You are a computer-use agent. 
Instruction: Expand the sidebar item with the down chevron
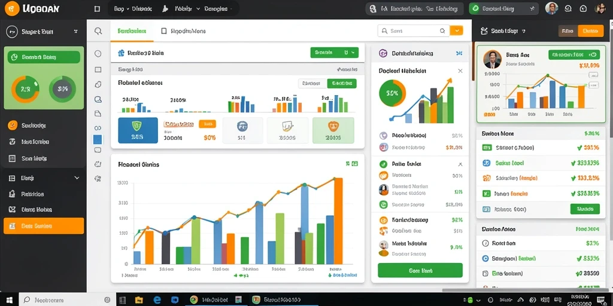[44, 178]
